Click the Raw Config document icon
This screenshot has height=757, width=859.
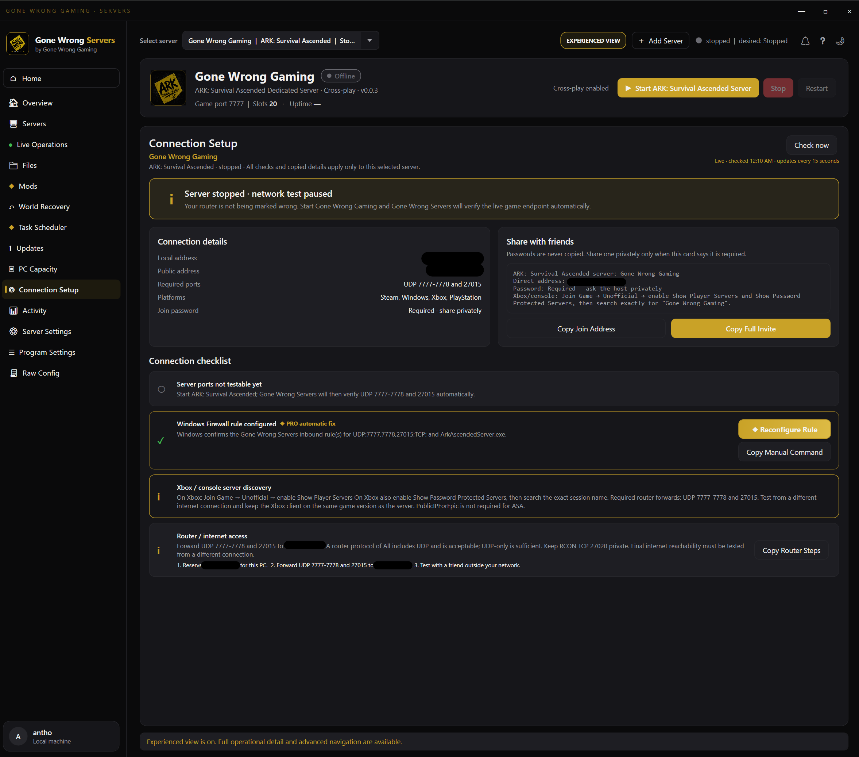pyautogui.click(x=13, y=373)
